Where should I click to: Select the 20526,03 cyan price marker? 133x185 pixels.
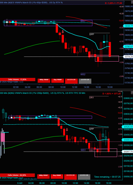pos(127,127)
